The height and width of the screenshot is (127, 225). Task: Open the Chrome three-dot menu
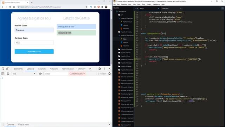coord(110,7)
